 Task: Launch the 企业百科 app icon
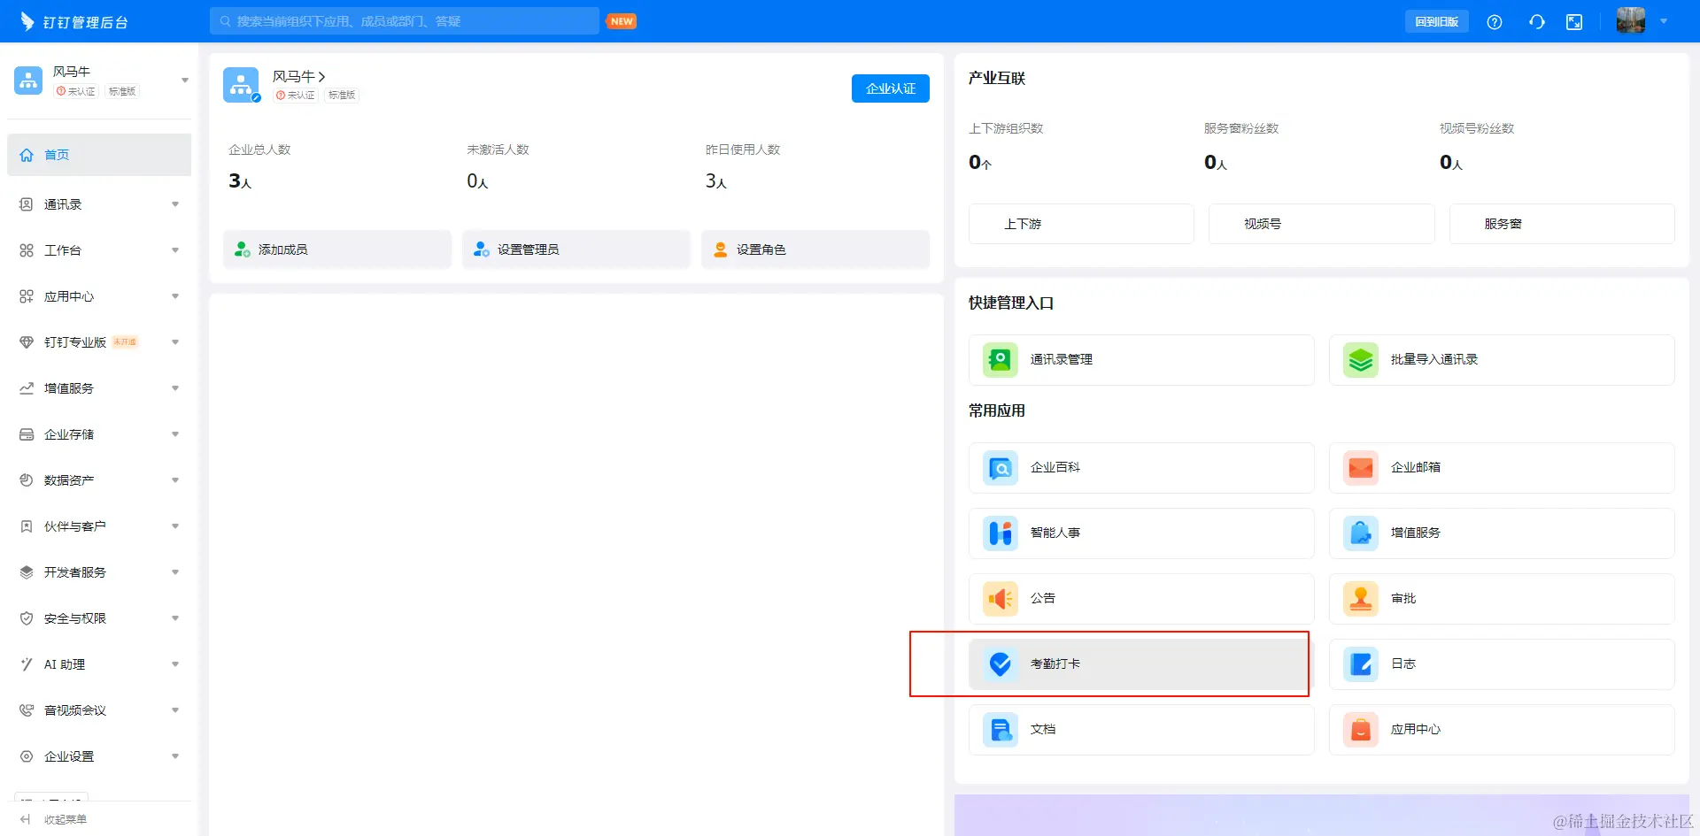[1001, 468]
